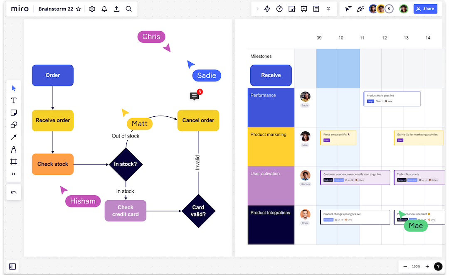449x275 pixels.
Task: Select the Frame tool
Action: point(14,162)
